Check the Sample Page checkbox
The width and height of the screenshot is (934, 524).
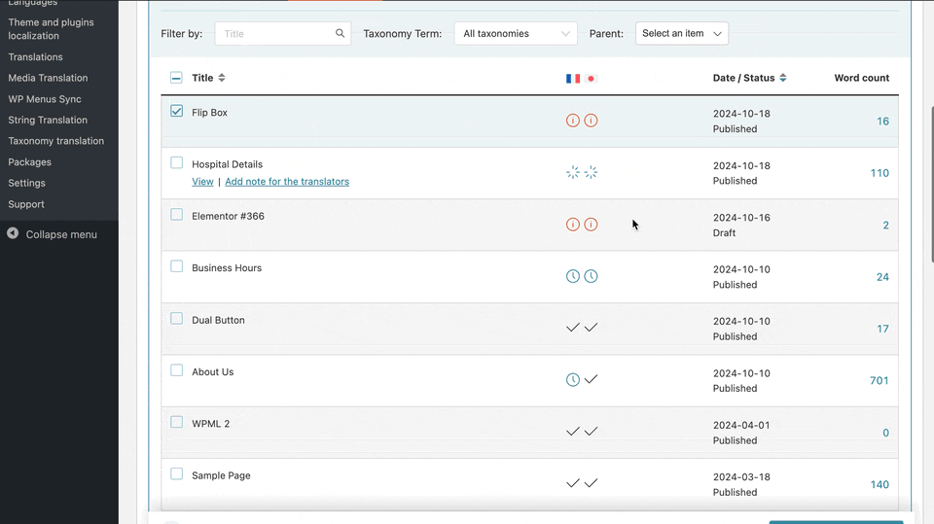pos(176,474)
